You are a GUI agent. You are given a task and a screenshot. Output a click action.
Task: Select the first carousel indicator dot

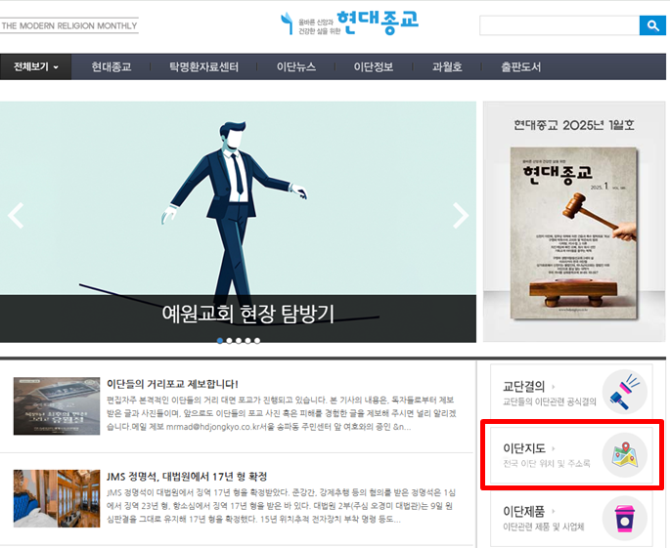pos(220,341)
